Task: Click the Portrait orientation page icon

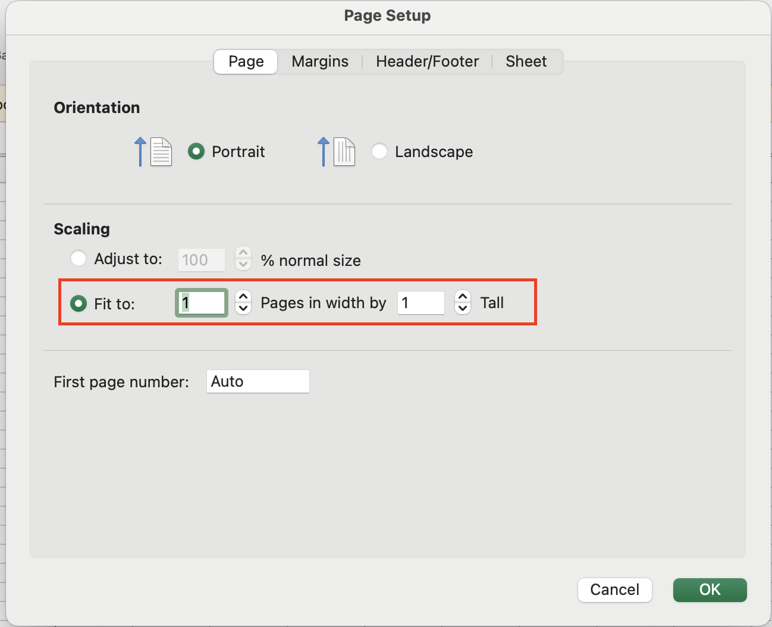Action: 161,152
